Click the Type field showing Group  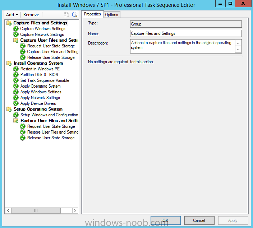[186, 24]
